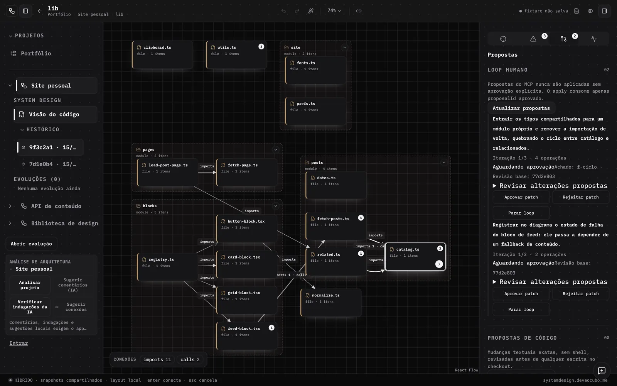
Task: Toggle the right side panel
Action: [604, 11]
